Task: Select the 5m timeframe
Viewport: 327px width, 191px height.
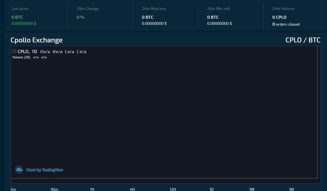Action: [x=13, y=189]
